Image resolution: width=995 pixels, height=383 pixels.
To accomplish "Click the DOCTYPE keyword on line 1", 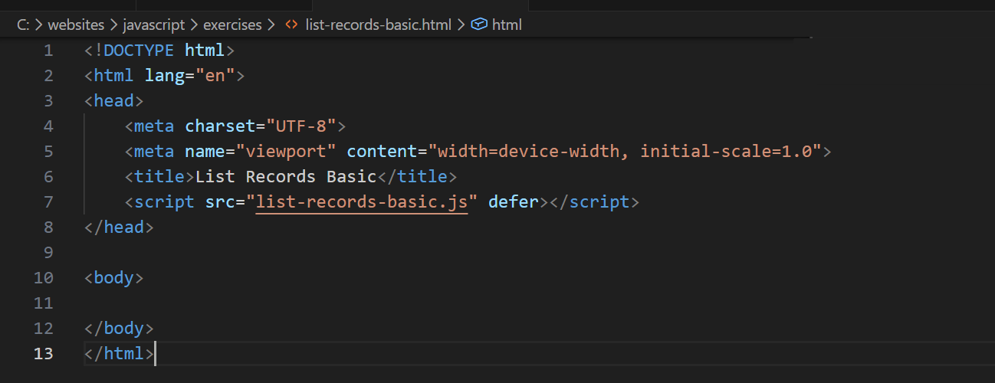I will 140,51.
